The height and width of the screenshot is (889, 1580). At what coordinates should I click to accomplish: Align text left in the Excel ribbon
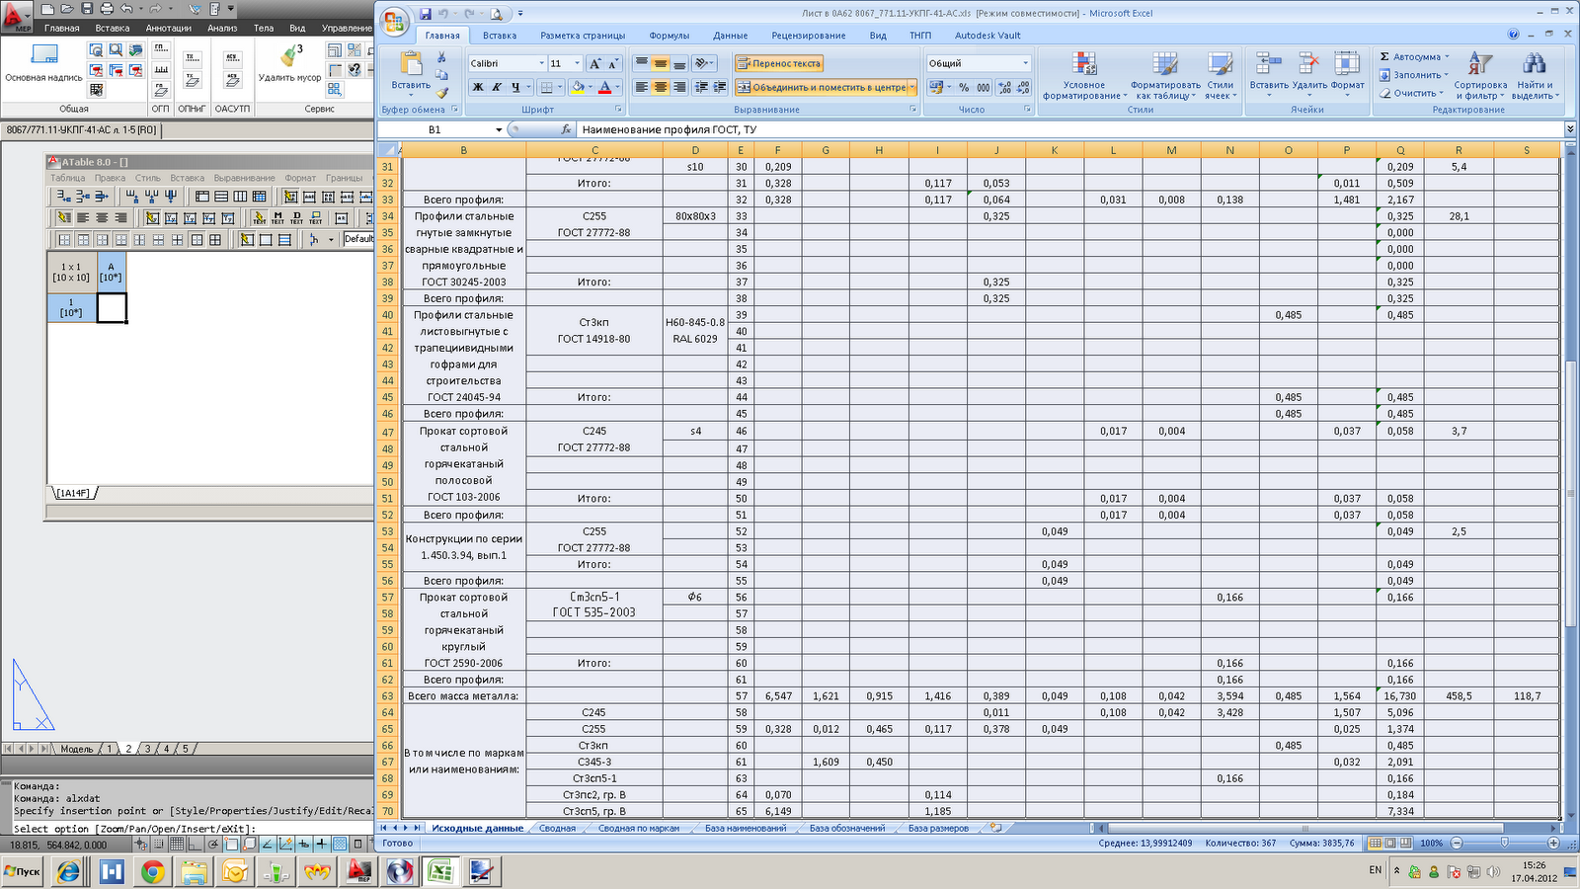[642, 87]
